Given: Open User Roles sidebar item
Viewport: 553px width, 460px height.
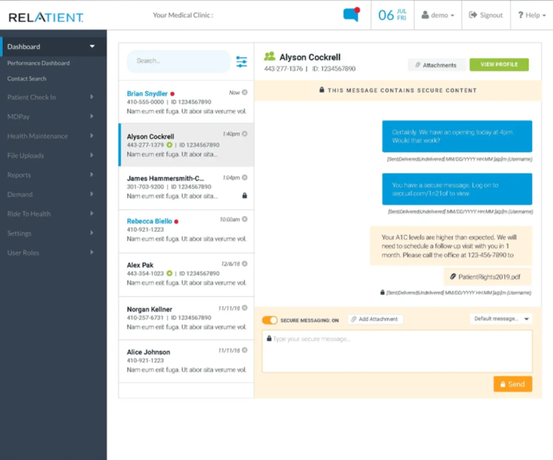Looking at the screenshot, I should [x=53, y=252].
